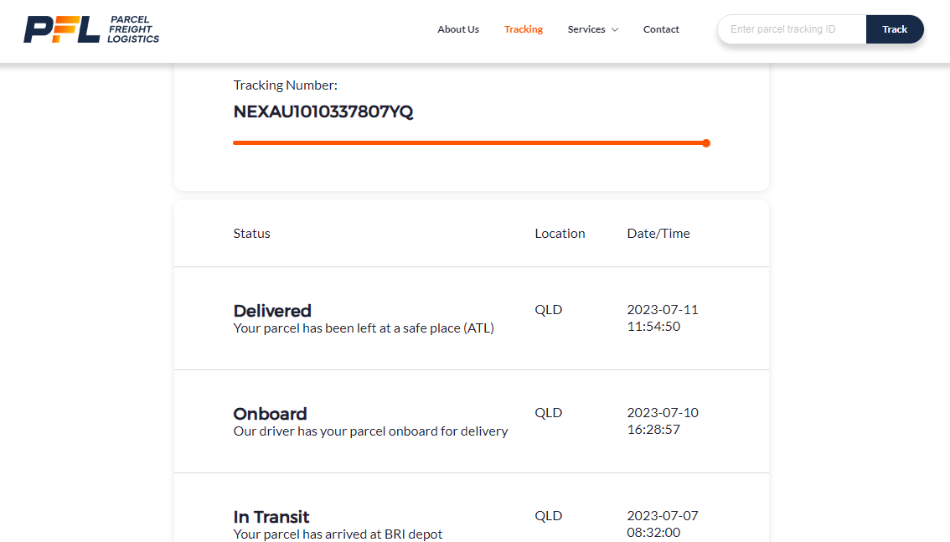
Task: Click the orange tracking progress bar
Action: [469, 143]
